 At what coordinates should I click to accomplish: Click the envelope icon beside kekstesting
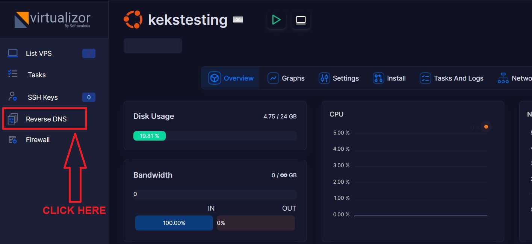point(238,19)
